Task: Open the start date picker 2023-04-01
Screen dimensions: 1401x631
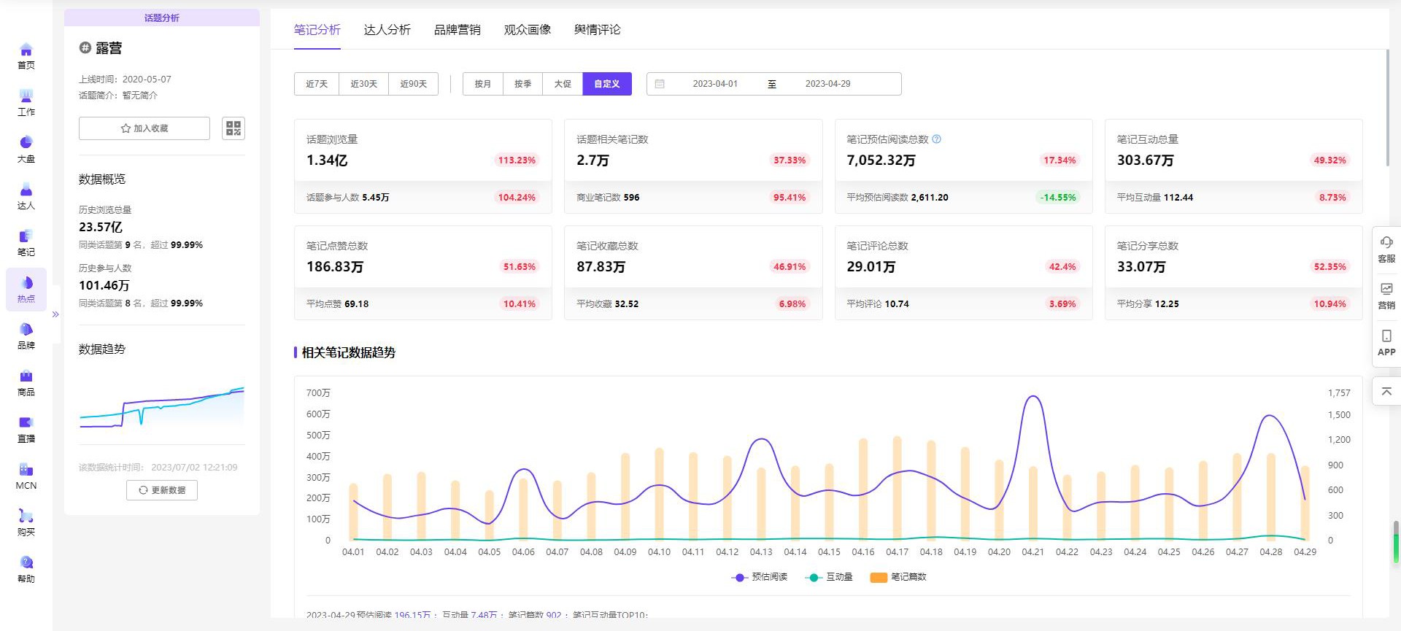Action: [x=714, y=84]
